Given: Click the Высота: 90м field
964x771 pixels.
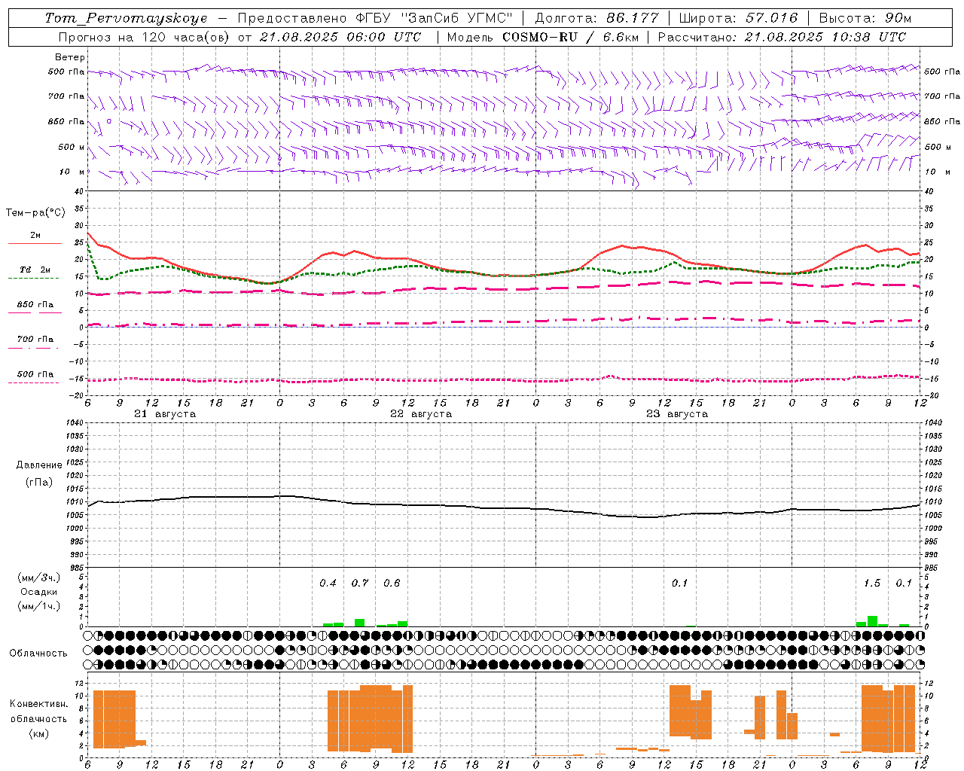Looking at the screenshot, I should [x=865, y=18].
